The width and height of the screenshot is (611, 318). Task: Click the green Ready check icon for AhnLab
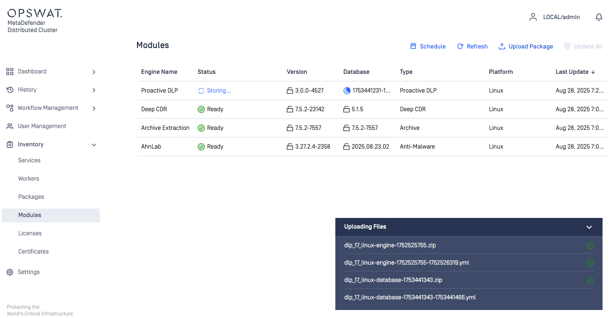201,147
